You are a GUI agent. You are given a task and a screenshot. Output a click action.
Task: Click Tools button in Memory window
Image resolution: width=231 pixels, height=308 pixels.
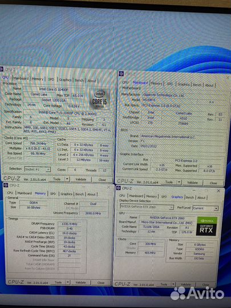[x=58, y=282]
